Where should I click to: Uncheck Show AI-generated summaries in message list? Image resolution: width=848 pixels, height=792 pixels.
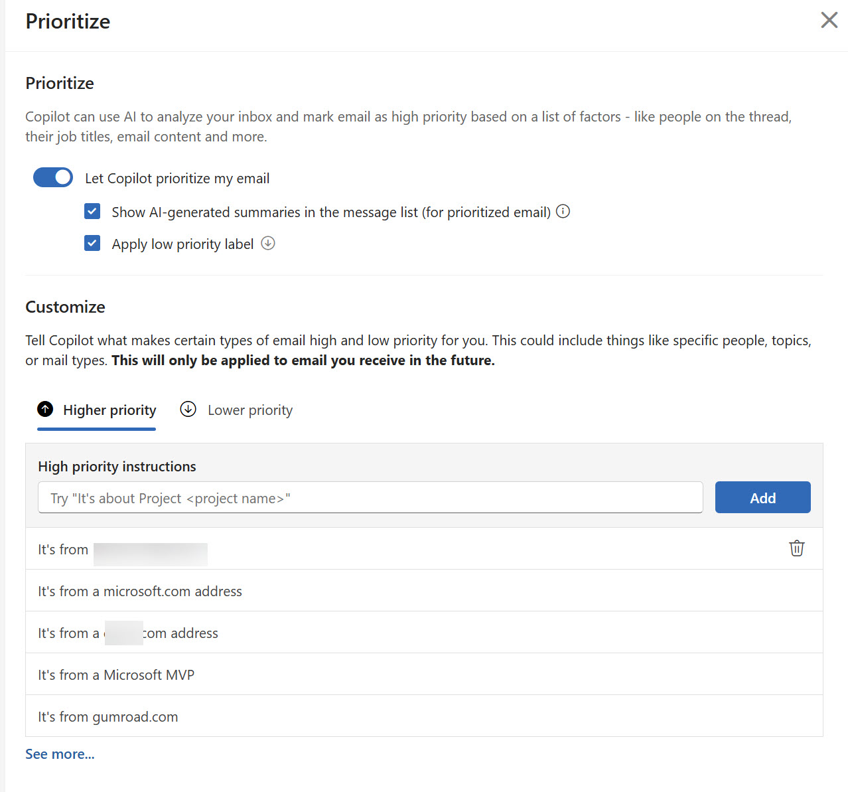pos(92,211)
